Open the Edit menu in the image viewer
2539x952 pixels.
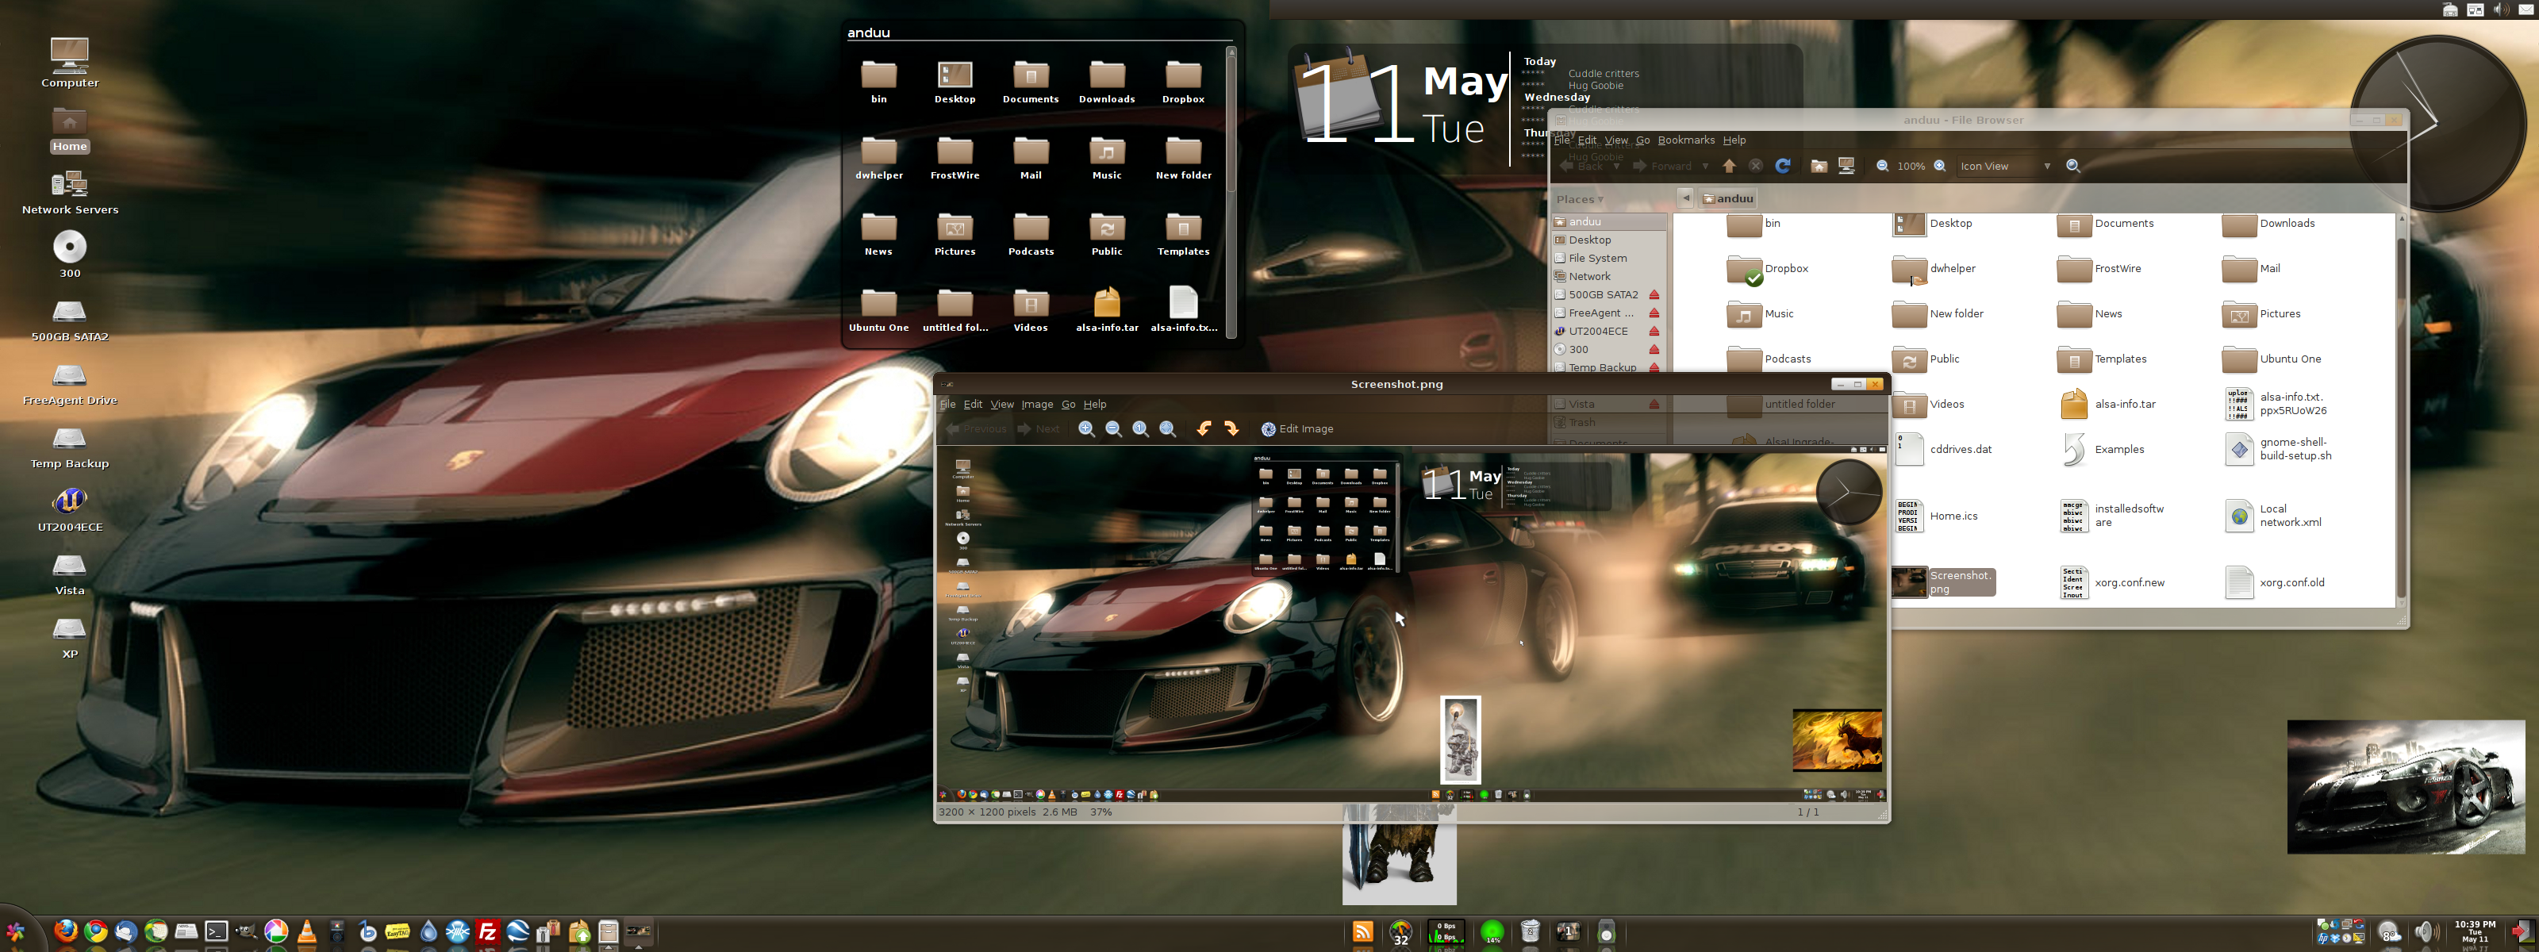click(x=973, y=404)
